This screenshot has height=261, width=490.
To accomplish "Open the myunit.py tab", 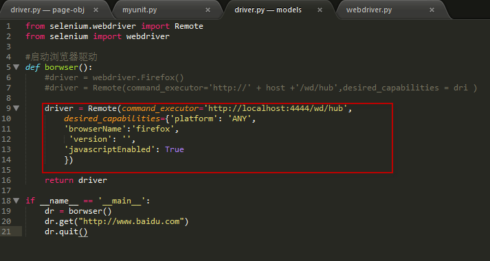I will point(140,10).
